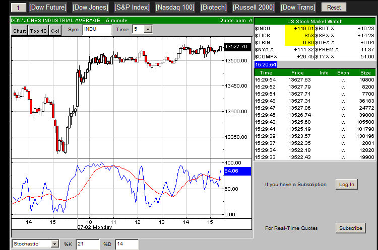Screen dimensions: 378x250
Task: Click the %D value field showing 14
Action: point(127,244)
